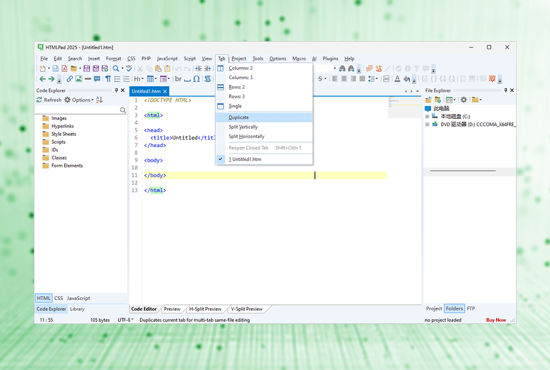
Task: Click the magnifier Search icon
Action: (115, 68)
